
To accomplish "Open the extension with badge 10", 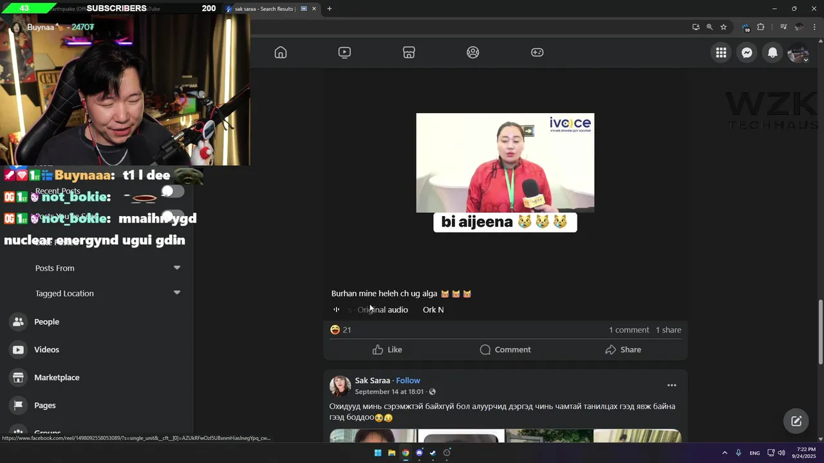I will (745, 28).
